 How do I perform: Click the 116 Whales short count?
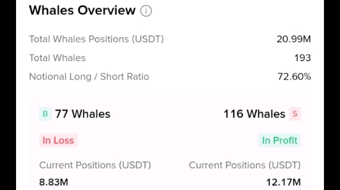255,114
